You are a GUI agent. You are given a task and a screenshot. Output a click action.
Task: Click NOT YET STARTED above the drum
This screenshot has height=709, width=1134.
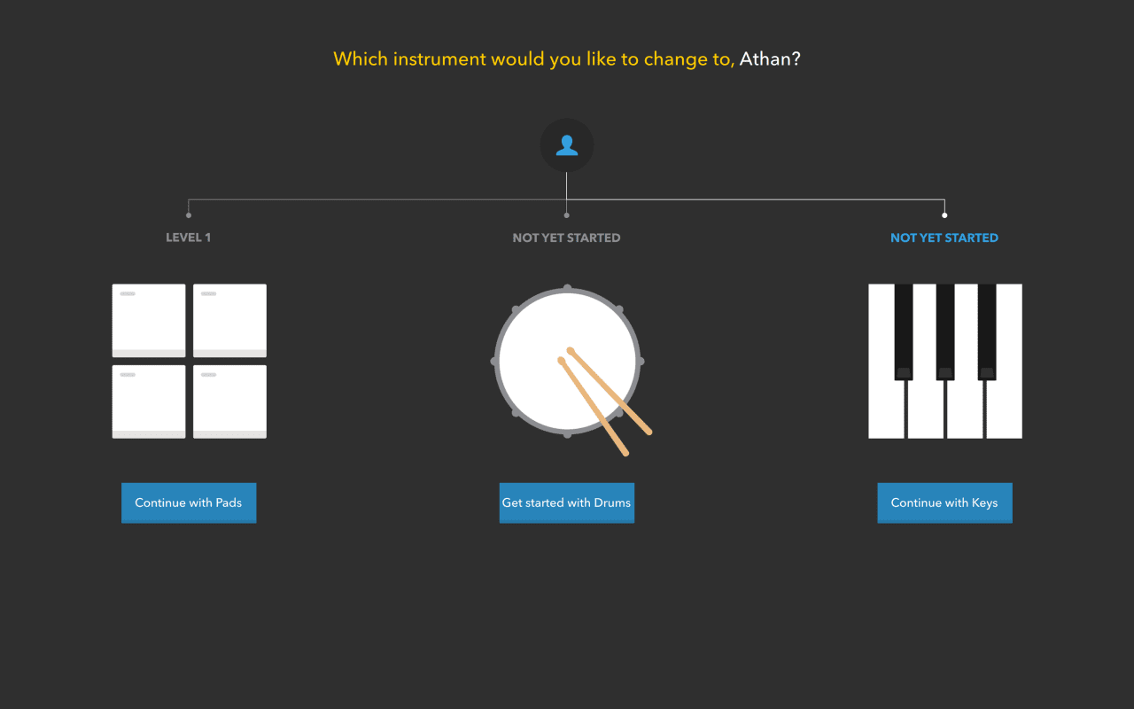click(566, 238)
